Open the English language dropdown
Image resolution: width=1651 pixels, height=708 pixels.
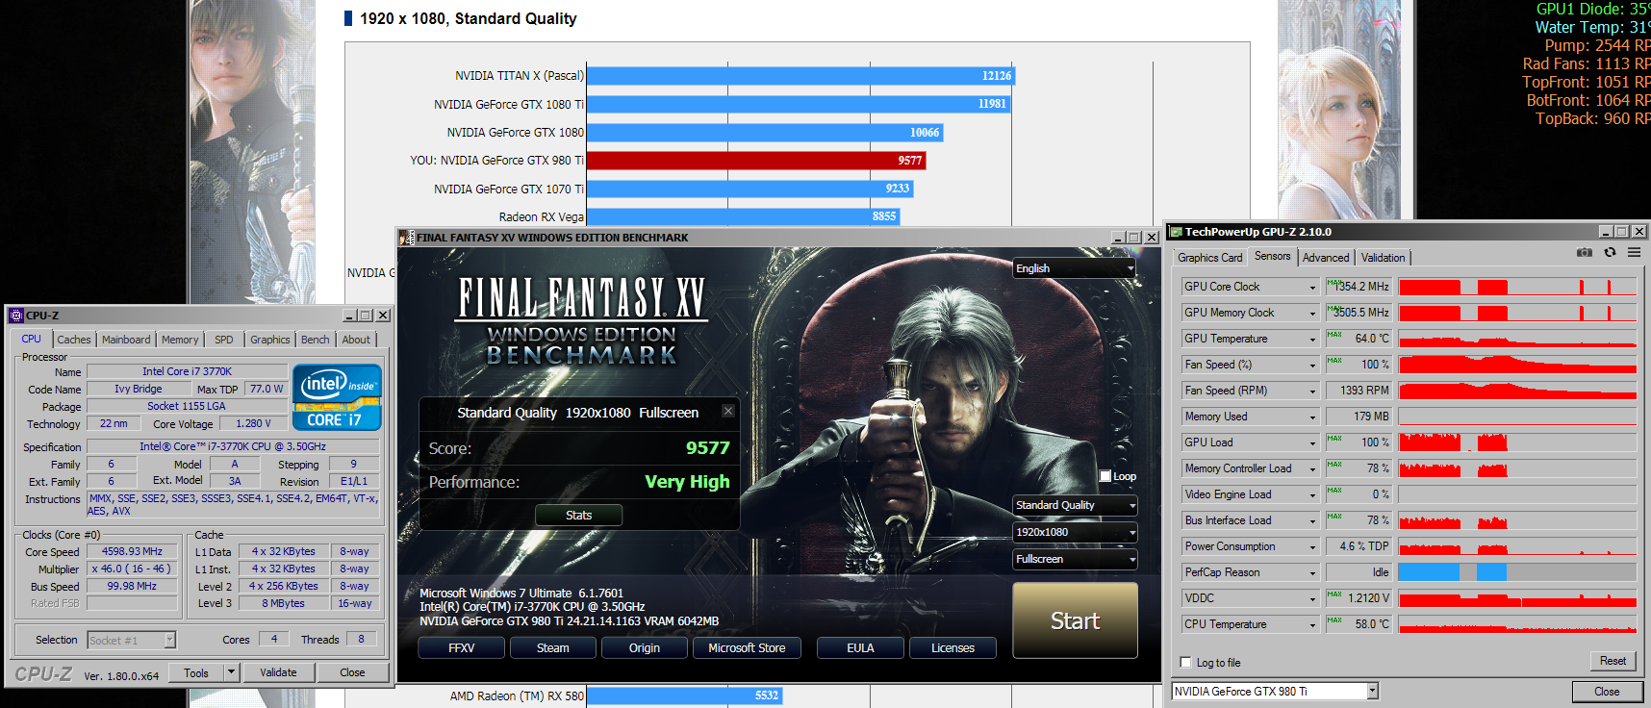click(x=1075, y=268)
